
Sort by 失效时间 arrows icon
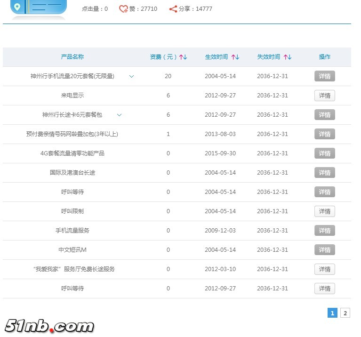[x=288, y=57]
